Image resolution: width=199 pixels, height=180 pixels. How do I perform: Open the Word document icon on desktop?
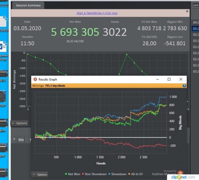pos(3,46)
